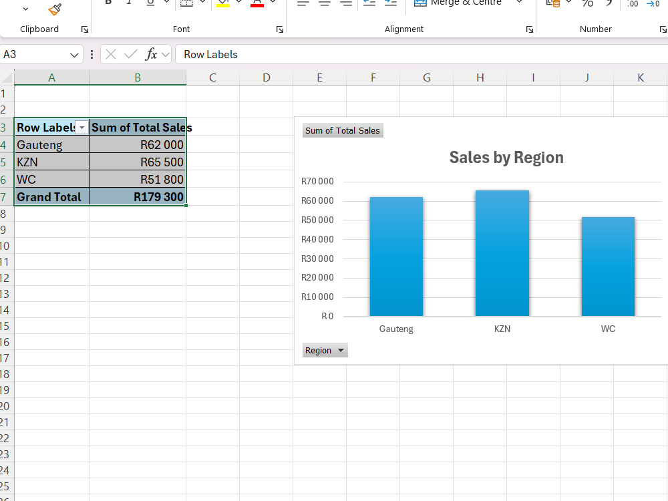The width and height of the screenshot is (668, 501).
Task: Apply the yellow fill colour
Action: [223, 3]
